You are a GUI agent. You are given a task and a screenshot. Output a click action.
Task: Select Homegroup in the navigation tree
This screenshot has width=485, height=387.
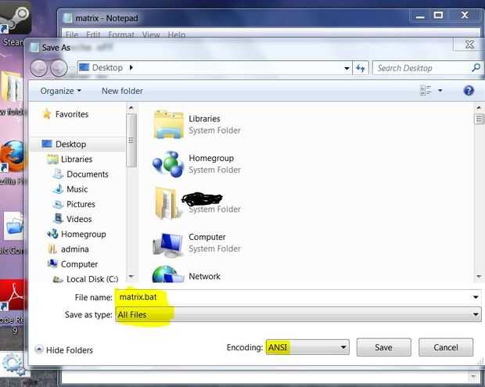[x=84, y=235]
